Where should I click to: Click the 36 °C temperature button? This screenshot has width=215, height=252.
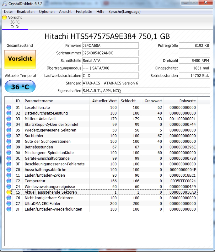coord(20,87)
